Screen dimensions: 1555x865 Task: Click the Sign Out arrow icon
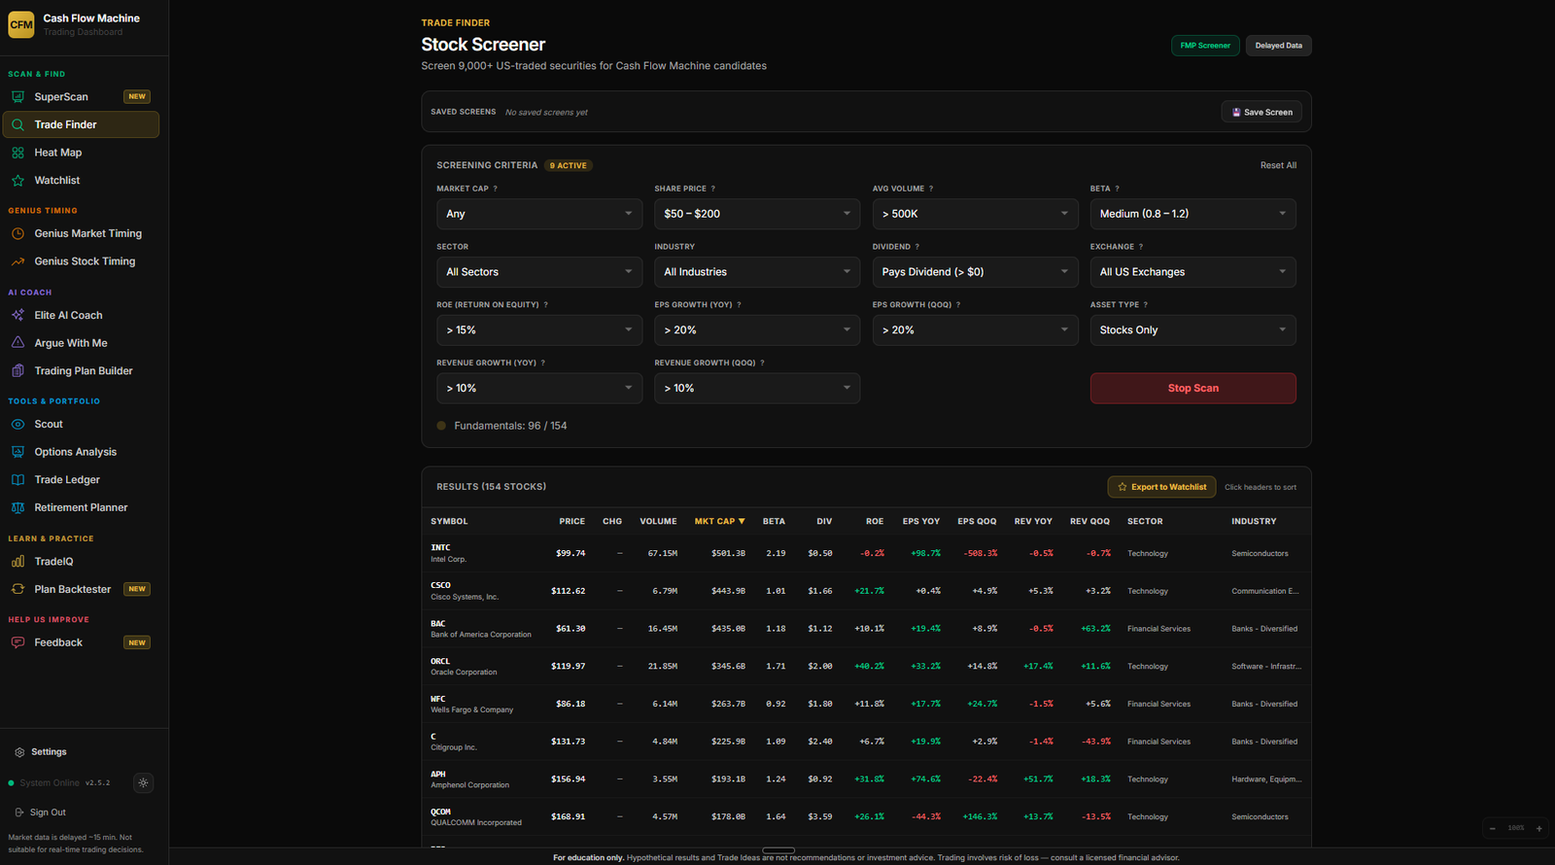coord(19,813)
